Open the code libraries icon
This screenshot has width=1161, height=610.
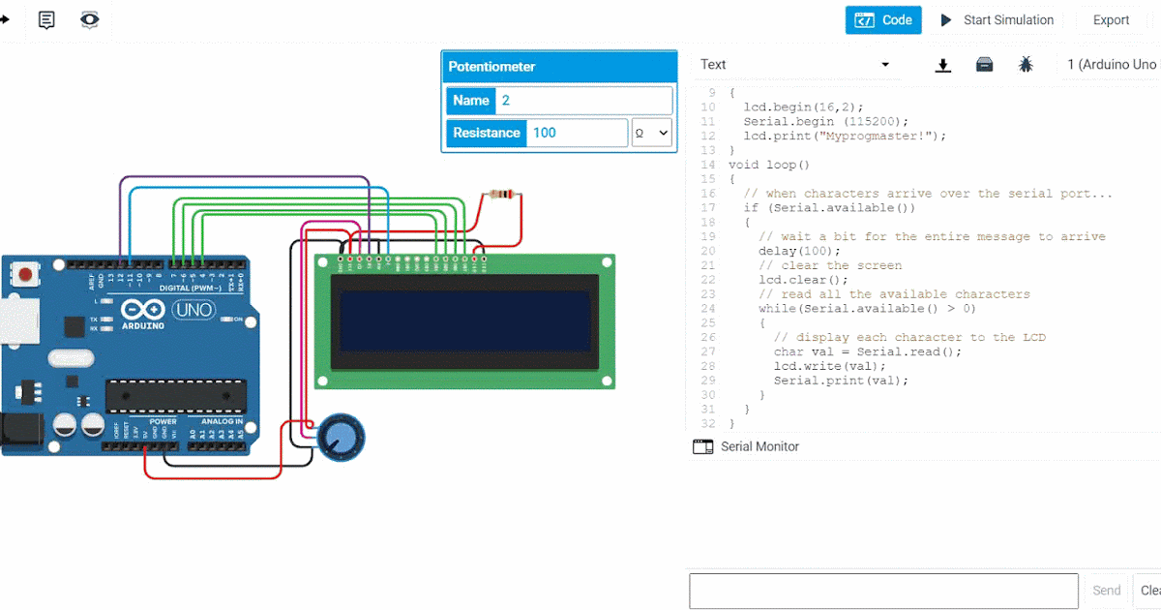(x=984, y=65)
